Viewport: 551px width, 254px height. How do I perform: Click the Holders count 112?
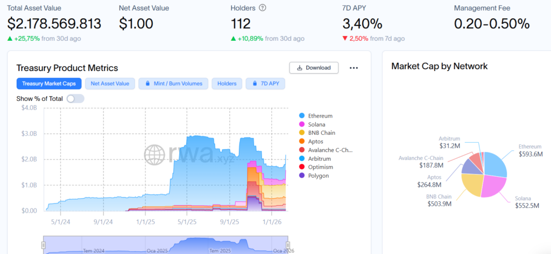pyautogui.click(x=241, y=24)
